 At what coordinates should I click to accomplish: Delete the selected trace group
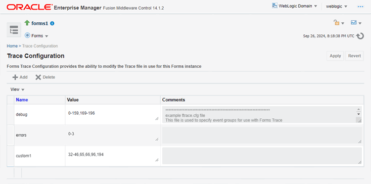pyautogui.click(x=45, y=77)
